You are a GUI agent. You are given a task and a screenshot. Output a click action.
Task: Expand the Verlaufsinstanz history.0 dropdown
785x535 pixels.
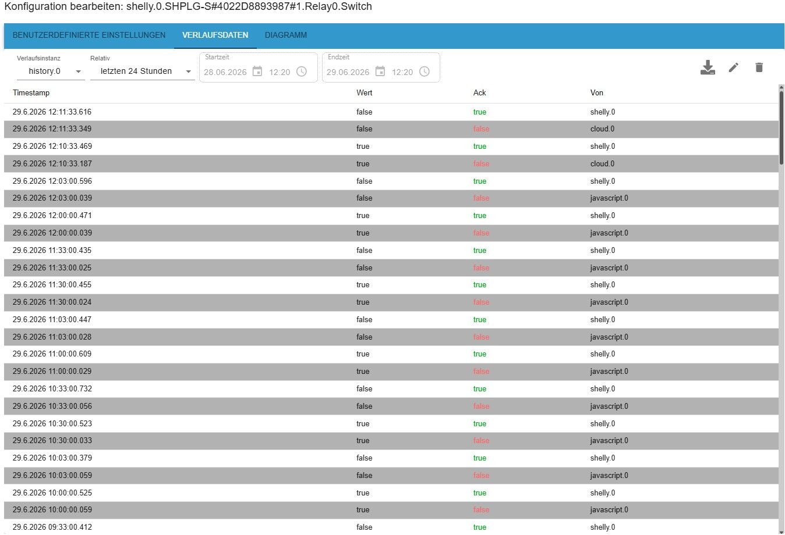(51, 72)
